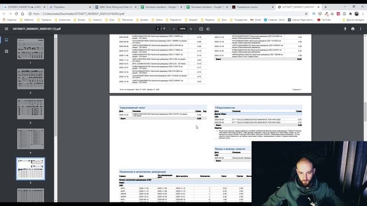The width and height of the screenshot is (367, 206).
Task: Open Обучение bookmarks folder
Action: (x=125, y=20)
